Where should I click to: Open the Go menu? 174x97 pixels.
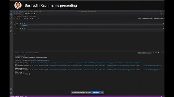pos(29,11)
